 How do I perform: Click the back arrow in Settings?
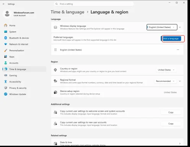3,4
